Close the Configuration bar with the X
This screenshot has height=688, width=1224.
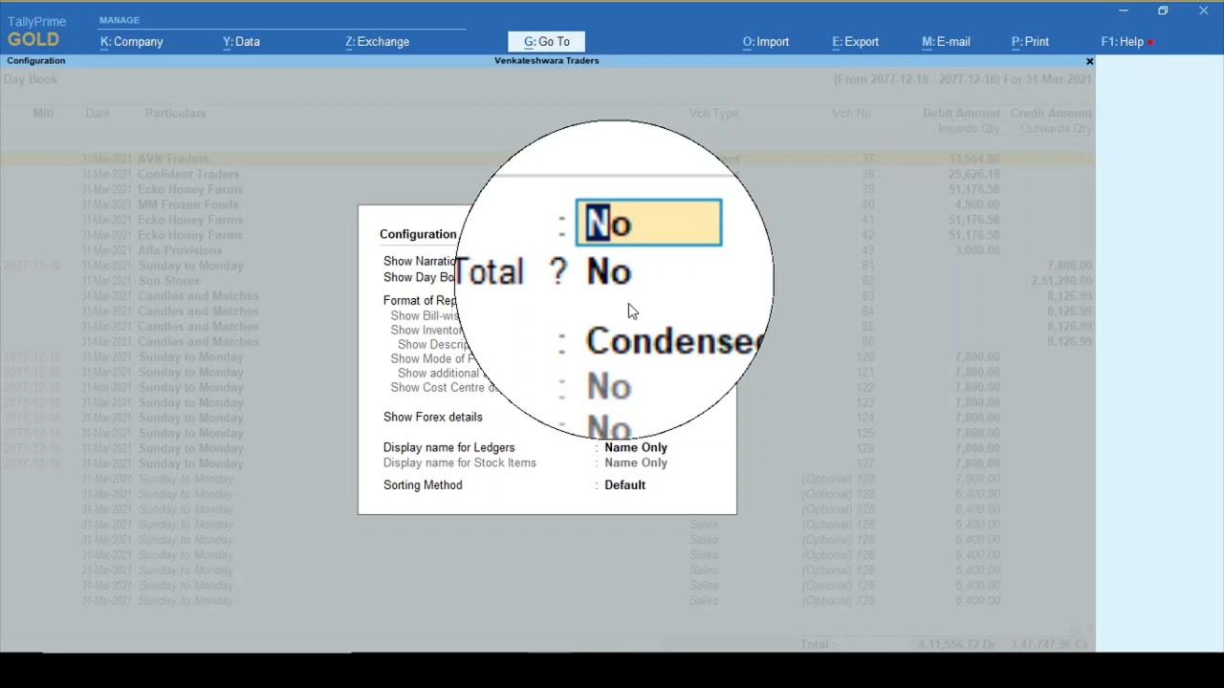pos(1089,61)
